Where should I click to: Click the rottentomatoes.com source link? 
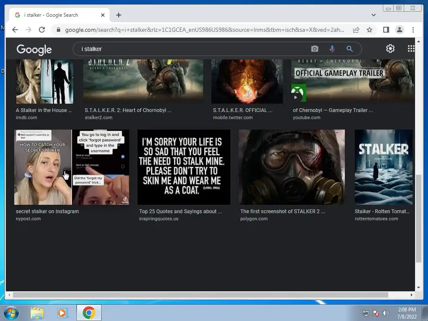tap(376, 219)
